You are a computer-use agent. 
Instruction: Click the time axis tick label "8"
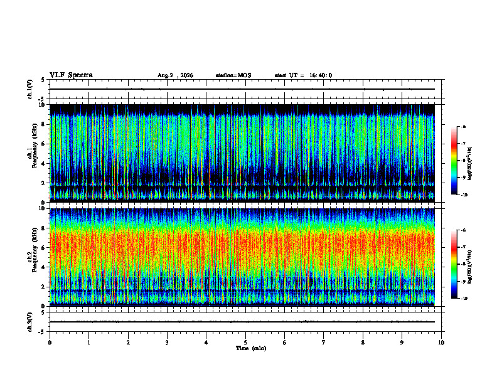coord(363,343)
